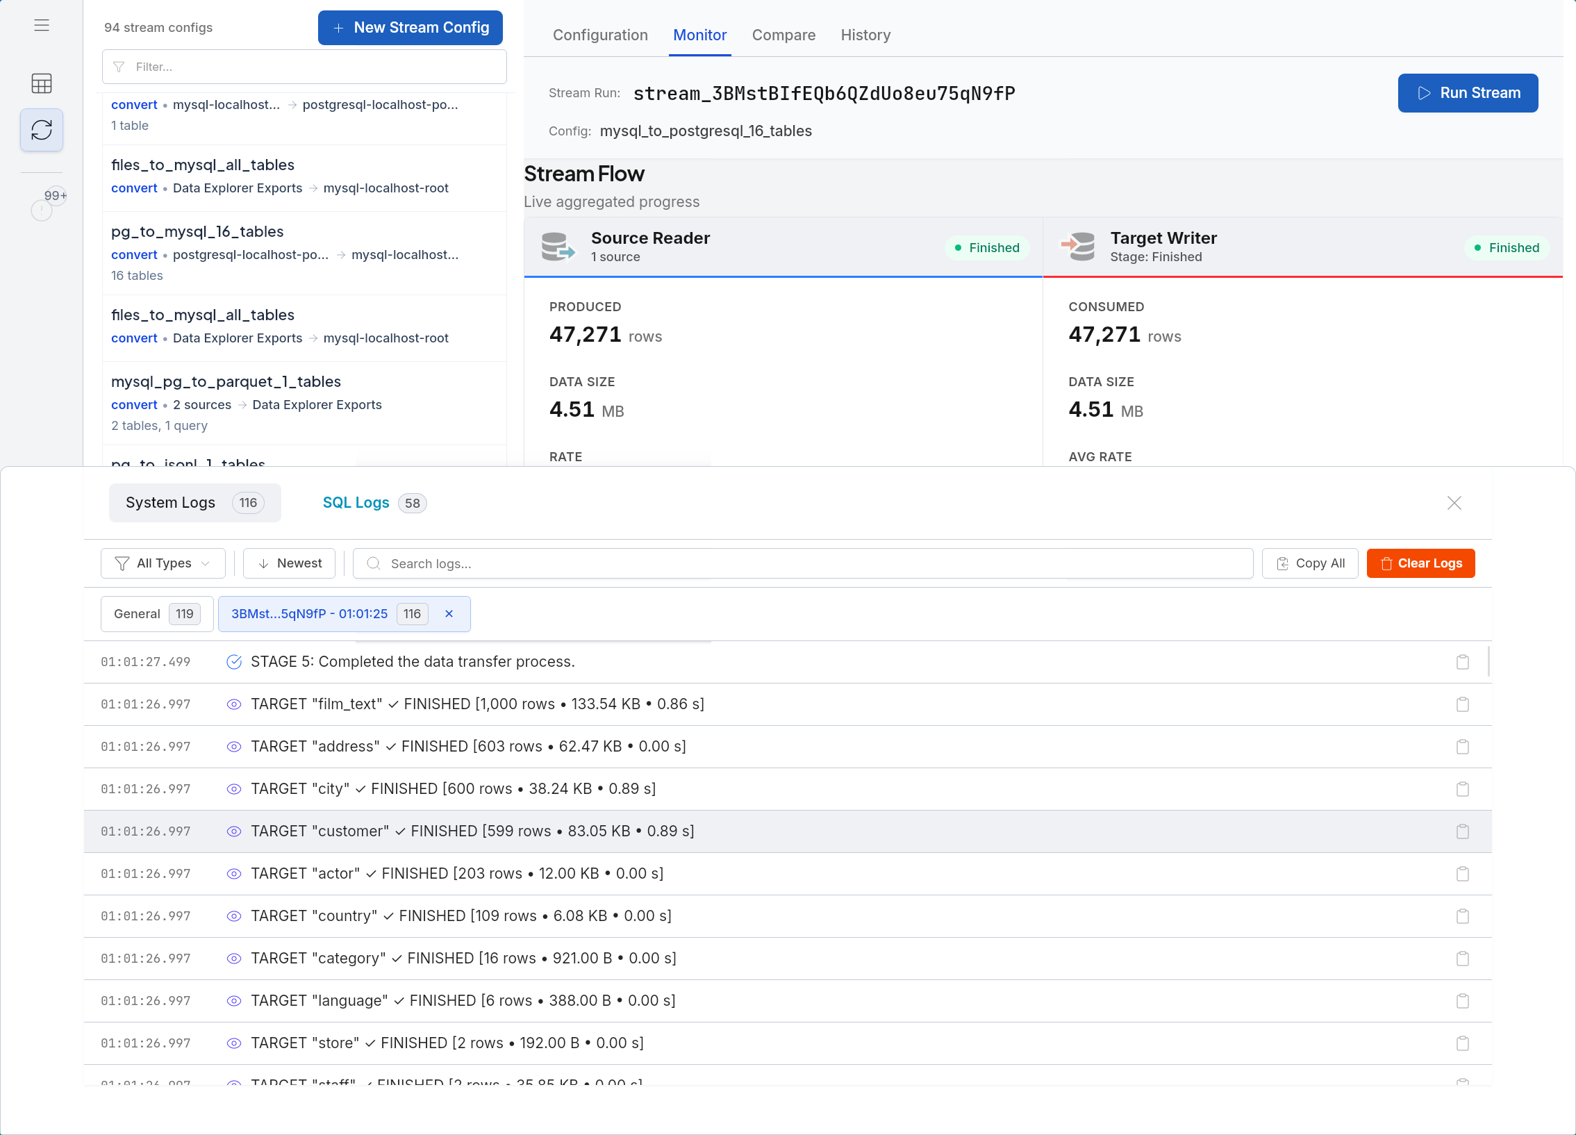Click the PRODUCED 47,271 rows value
Viewport: 1576px width, 1135px height.
(x=605, y=335)
